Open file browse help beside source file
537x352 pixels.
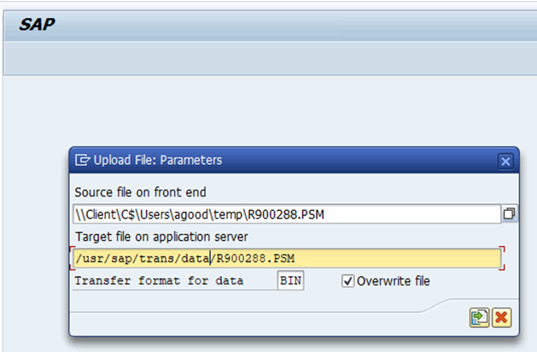(510, 214)
